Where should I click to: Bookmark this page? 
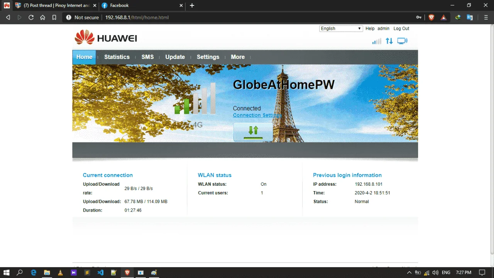54,17
